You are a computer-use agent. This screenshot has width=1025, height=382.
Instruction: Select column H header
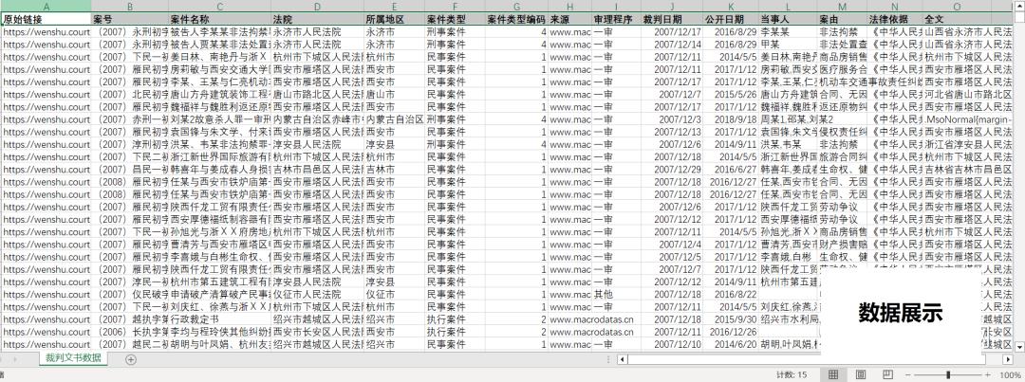point(568,7)
